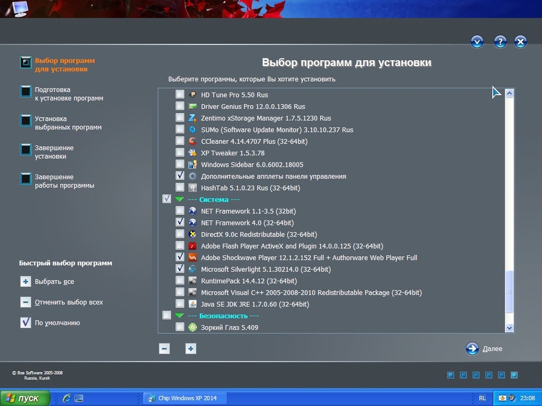This screenshot has height=406, width=542.
Task: Click the Windows Sidebar icon
Action: click(193, 164)
